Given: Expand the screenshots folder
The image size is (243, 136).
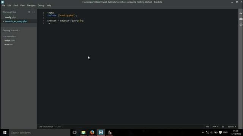Looking at the screenshot, I should coord(10,36).
